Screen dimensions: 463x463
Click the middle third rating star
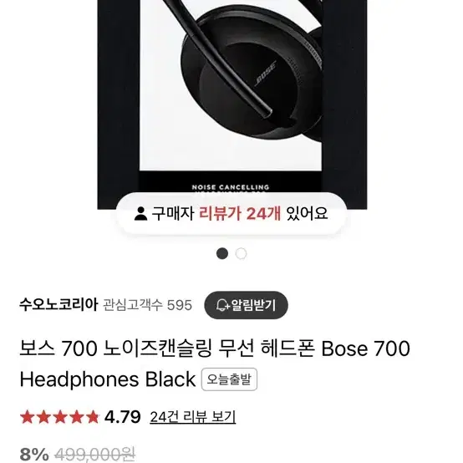coord(59,417)
